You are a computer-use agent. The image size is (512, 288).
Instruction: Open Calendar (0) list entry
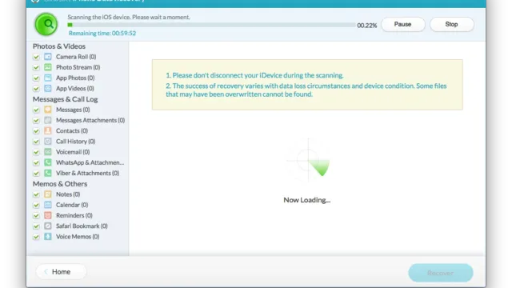tap(72, 205)
